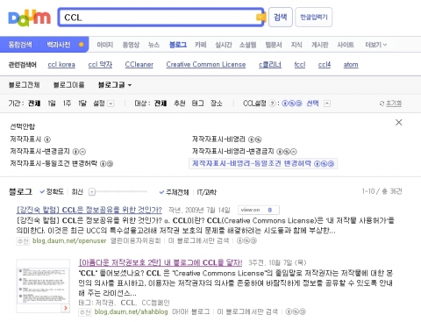The image size is (421, 322).
Task: Open the 실시간 search tab
Action: pyautogui.click(x=224, y=45)
